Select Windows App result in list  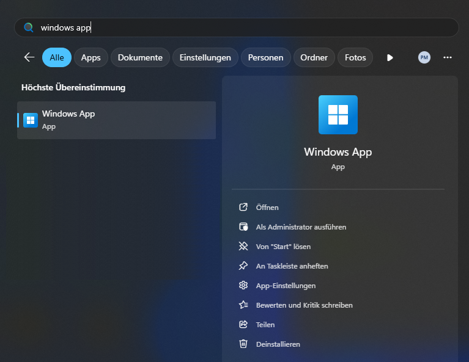point(116,120)
